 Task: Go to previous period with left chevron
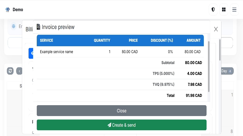(19, 71)
